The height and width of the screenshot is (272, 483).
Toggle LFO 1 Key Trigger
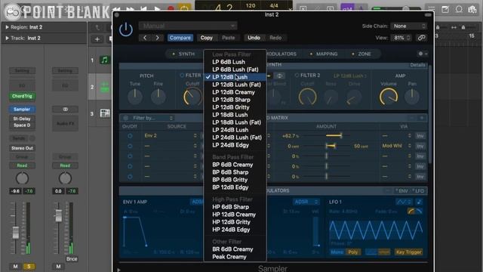[x=408, y=252]
